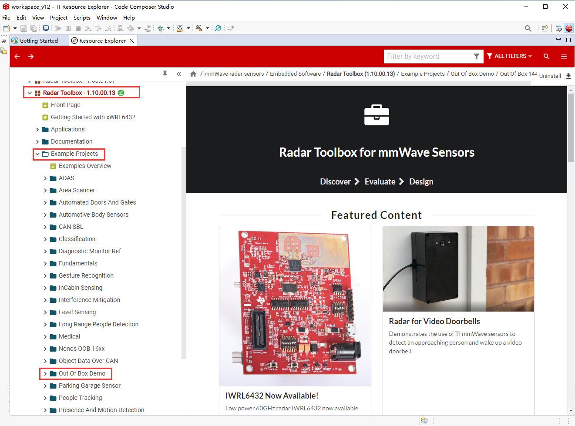Click the home icon in breadcrumb
This screenshot has height=426, width=575.
click(x=193, y=74)
